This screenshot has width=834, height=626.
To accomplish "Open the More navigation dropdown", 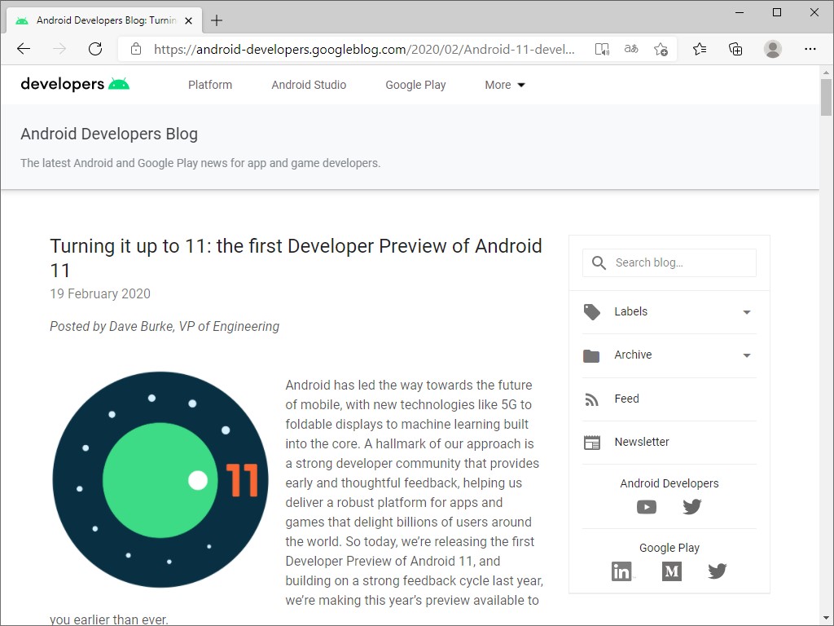I will pos(504,85).
